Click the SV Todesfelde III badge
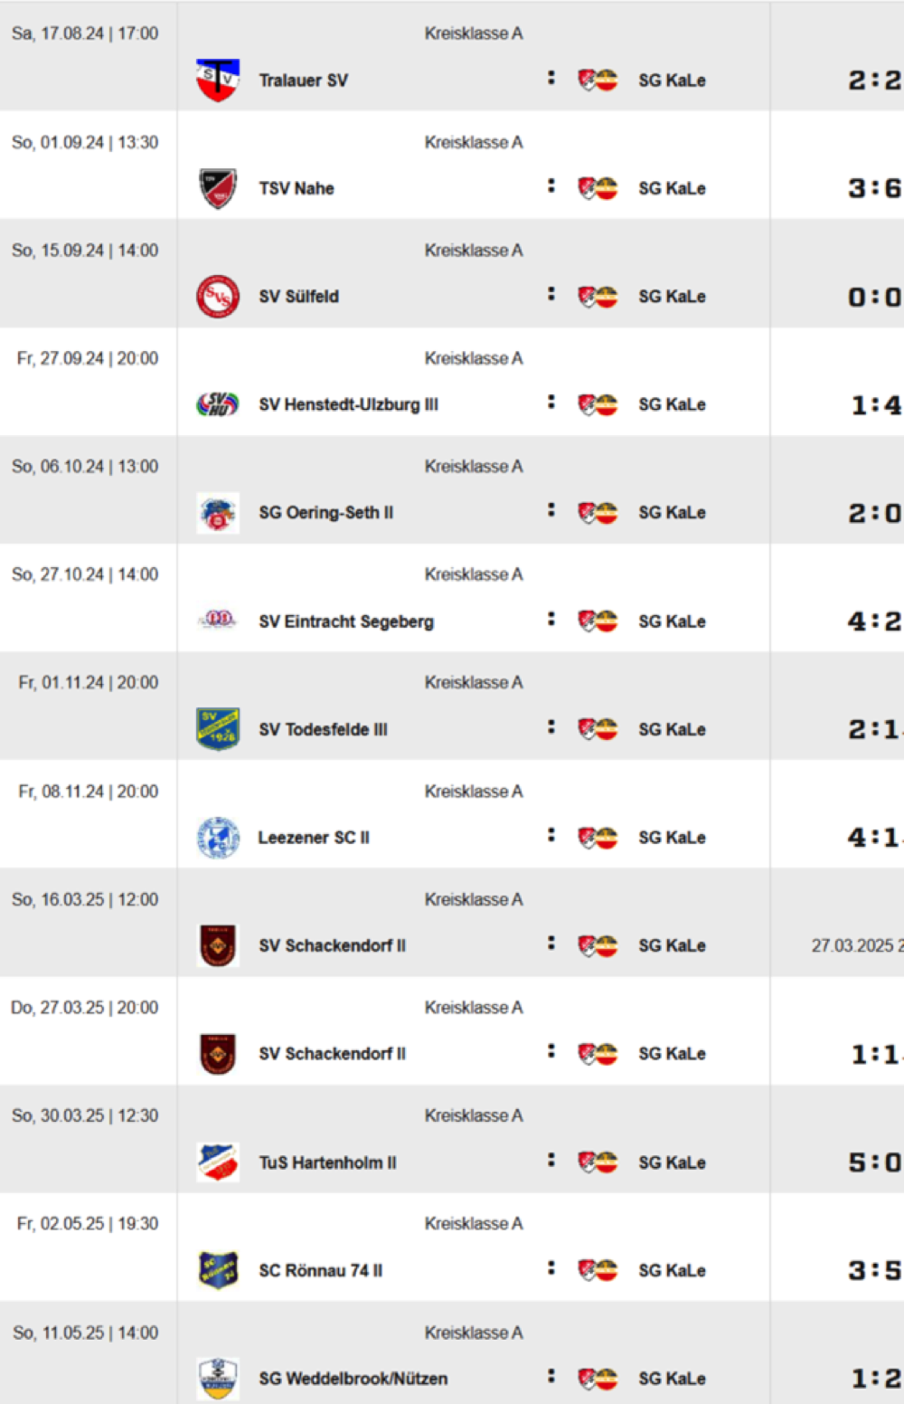This screenshot has height=1404, width=904. click(218, 729)
